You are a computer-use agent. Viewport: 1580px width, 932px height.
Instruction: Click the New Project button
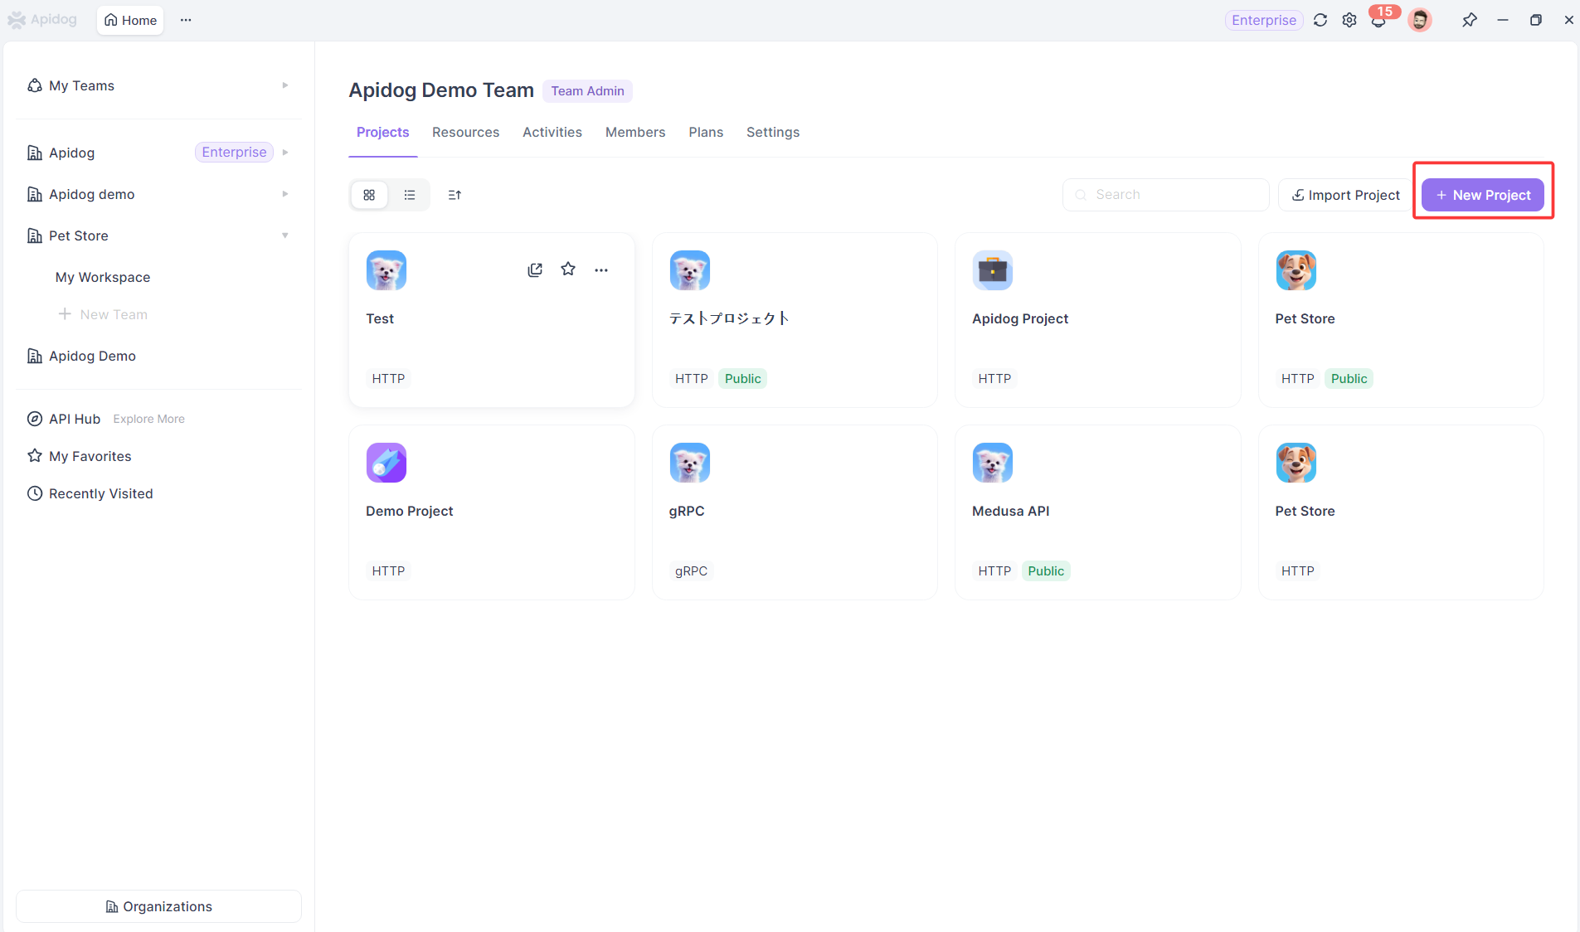[x=1482, y=195]
